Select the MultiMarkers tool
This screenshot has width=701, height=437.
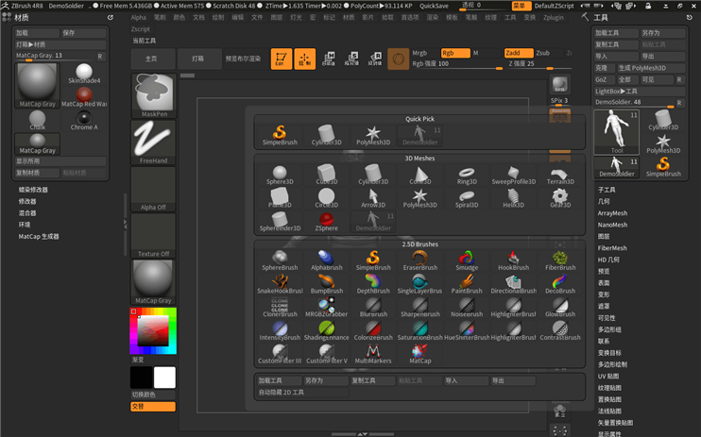[373, 353]
